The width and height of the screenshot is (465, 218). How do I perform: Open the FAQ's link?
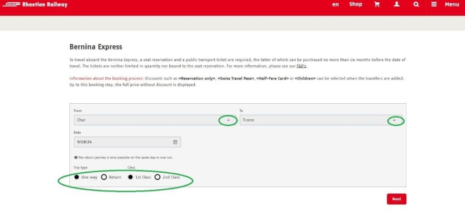301,66
